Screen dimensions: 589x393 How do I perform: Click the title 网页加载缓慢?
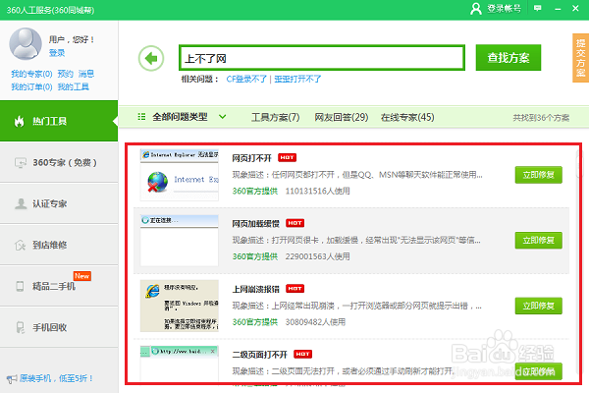point(256,223)
